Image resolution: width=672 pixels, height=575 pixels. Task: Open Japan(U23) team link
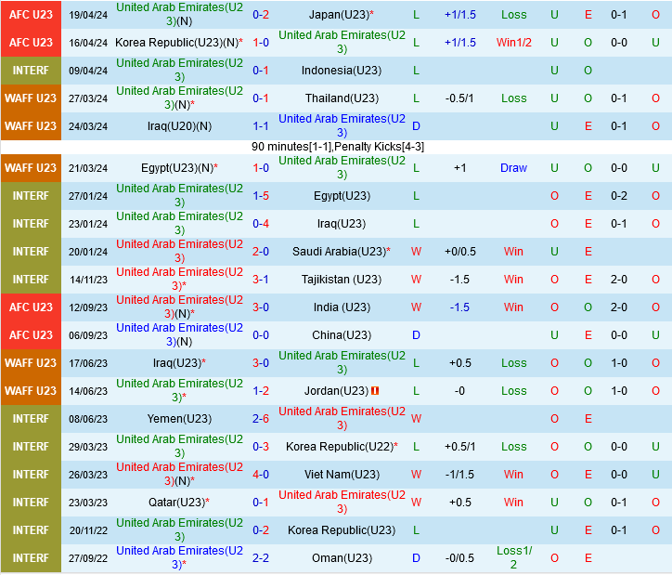pyautogui.click(x=339, y=15)
